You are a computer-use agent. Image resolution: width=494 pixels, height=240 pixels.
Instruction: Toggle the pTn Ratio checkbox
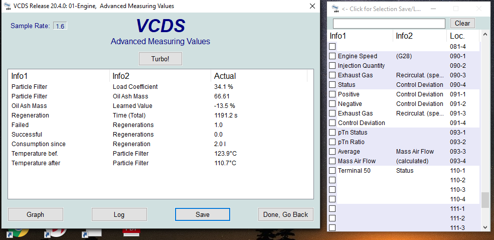[x=332, y=142]
